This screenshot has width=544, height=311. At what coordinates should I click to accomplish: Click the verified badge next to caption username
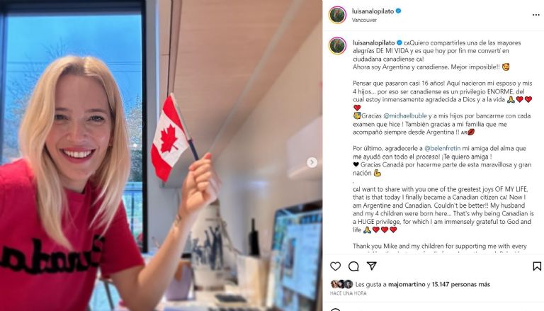399,43
